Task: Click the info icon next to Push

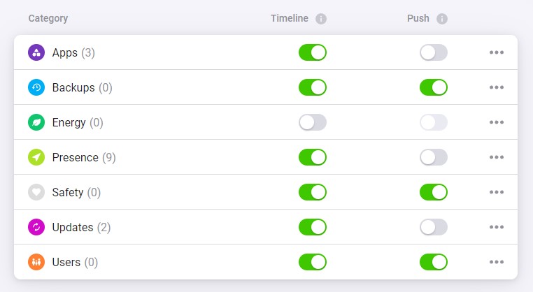Action: pyautogui.click(x=442, y=19)
